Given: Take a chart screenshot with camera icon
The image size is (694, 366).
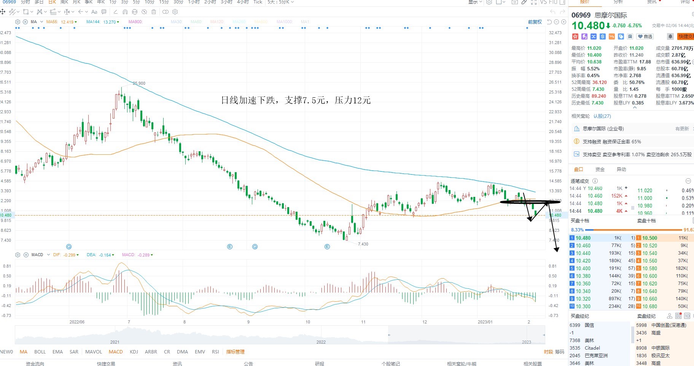Looking at the screenshot, I should coord(515,2).
